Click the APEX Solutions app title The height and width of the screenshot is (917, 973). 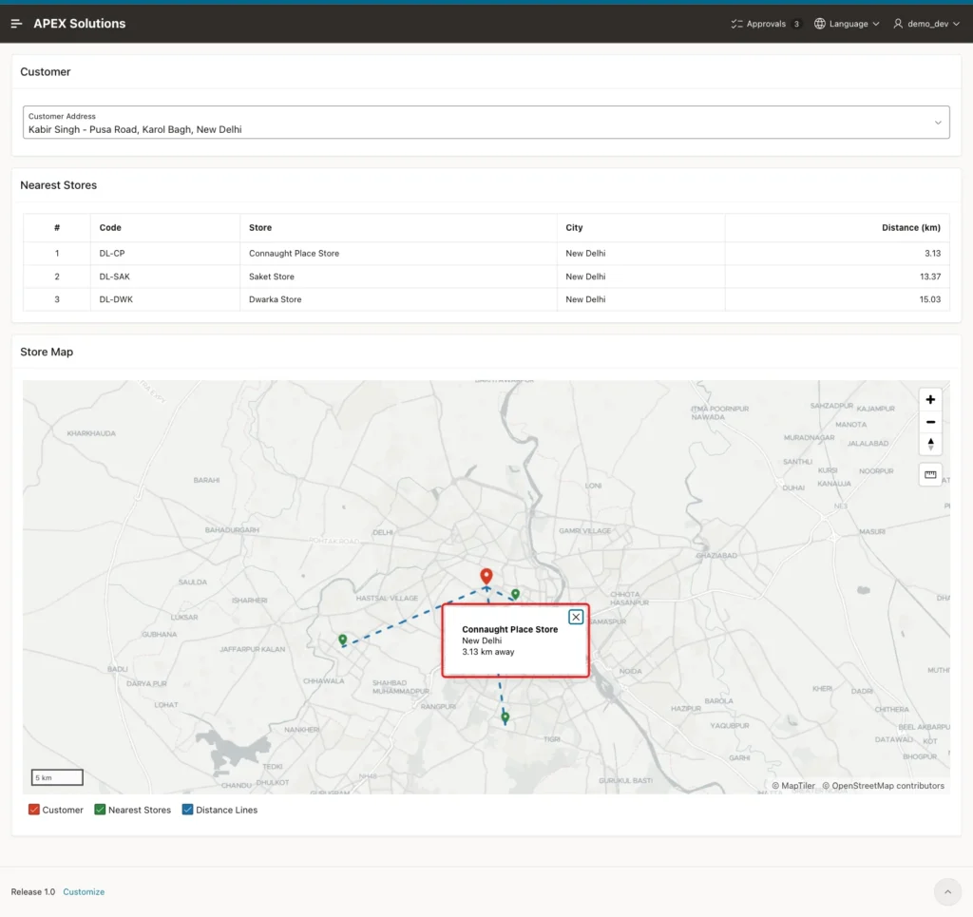click(x=80, y=24)
